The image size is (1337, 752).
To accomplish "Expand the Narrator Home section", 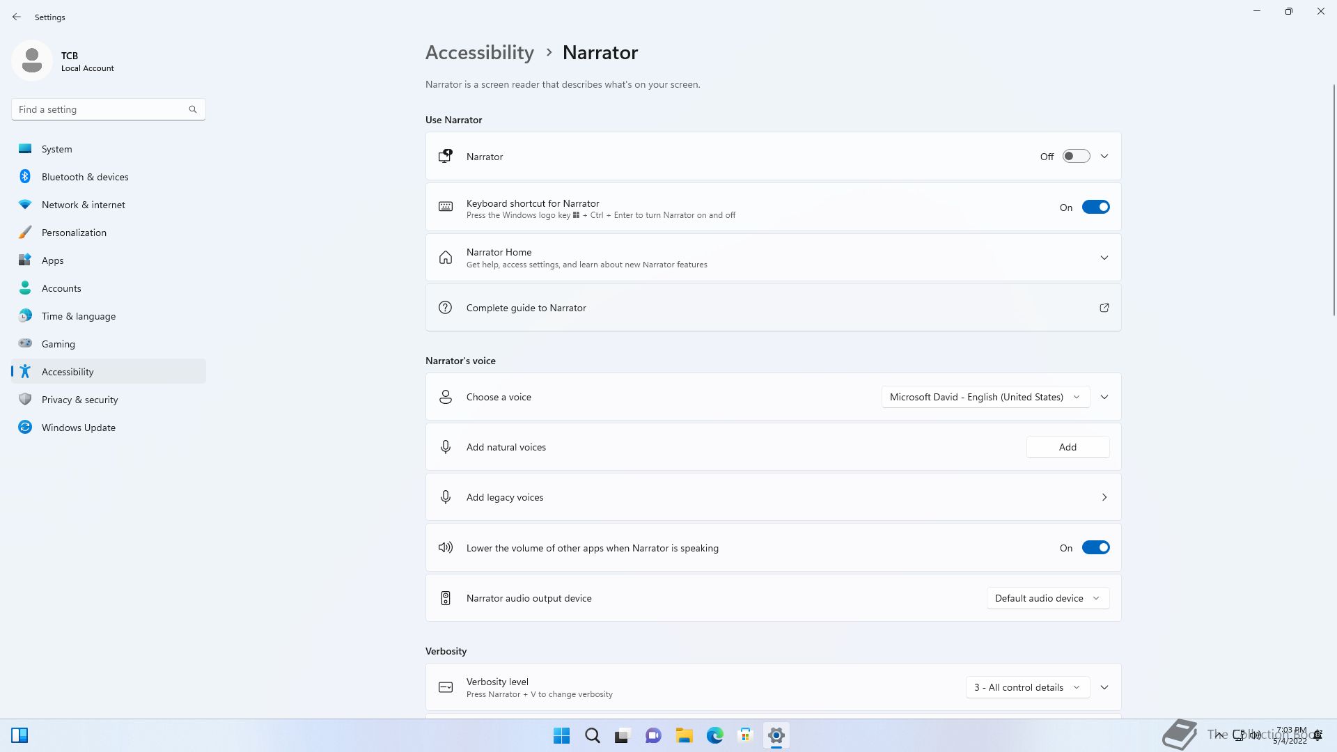I will pos(1104,258).
